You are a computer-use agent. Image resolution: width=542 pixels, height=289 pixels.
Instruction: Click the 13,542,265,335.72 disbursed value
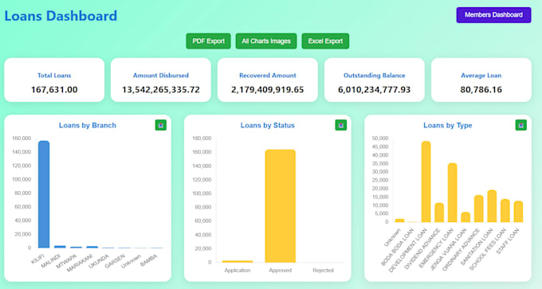click(x=161, y=90)
